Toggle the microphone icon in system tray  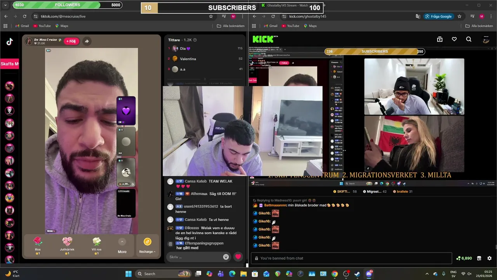(443, 274)
